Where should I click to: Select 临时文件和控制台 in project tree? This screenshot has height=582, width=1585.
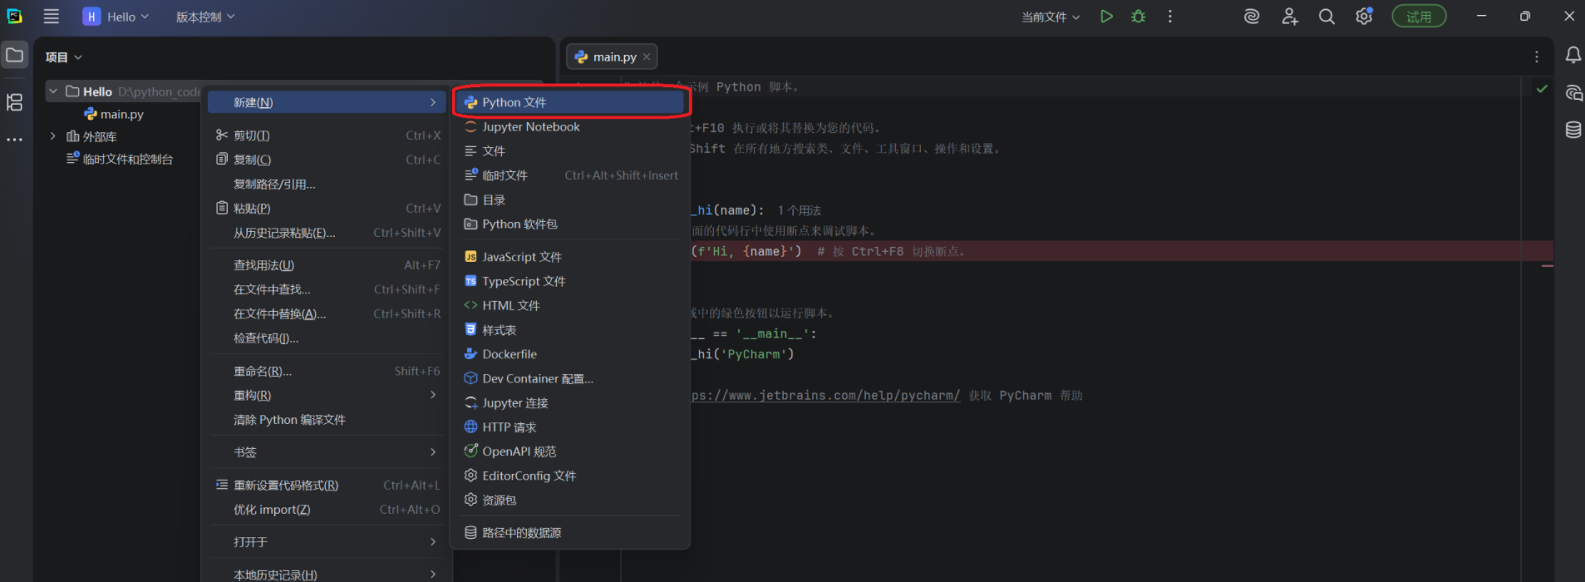pos(120,159)
